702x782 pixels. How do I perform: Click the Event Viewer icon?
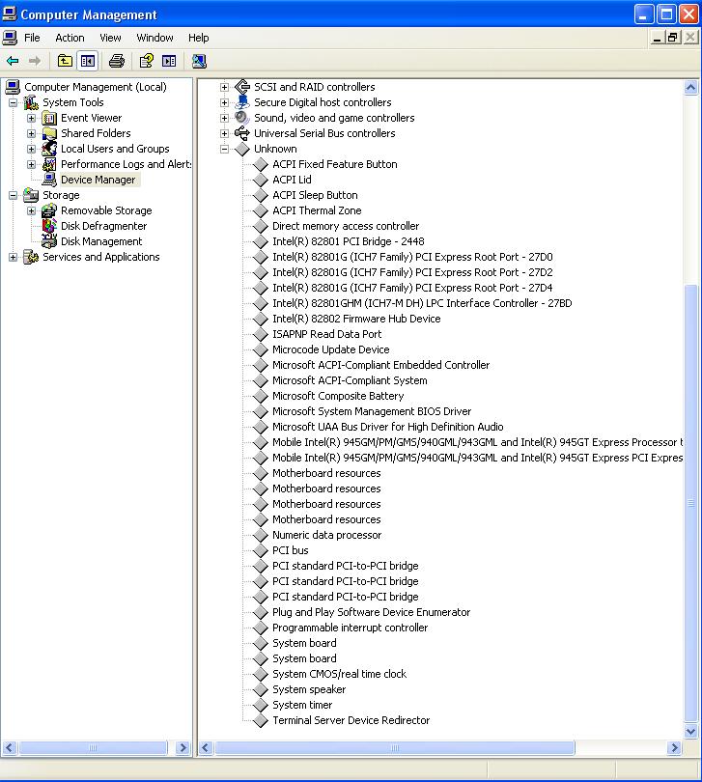[x=49, y=118]
